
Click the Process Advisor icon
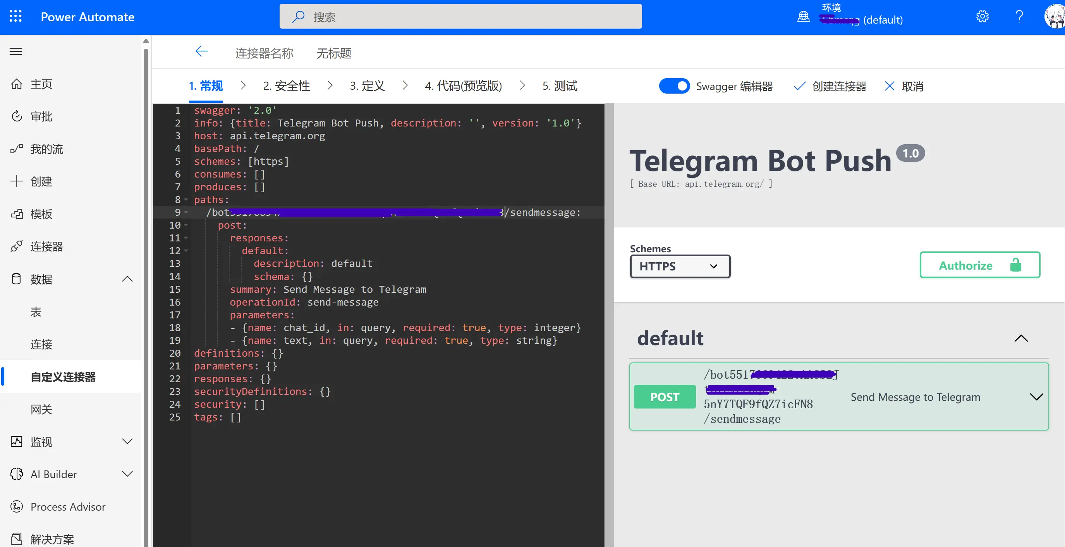pyautogui.click(x=17, y=506)
